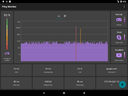This screenshot has height=96, width=128.
Task: Tap the Skype Video conf icon
Action: tap(119, 37)
